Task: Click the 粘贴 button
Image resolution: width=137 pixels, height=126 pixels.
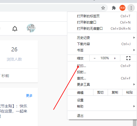Action: (x=129, y=92)
